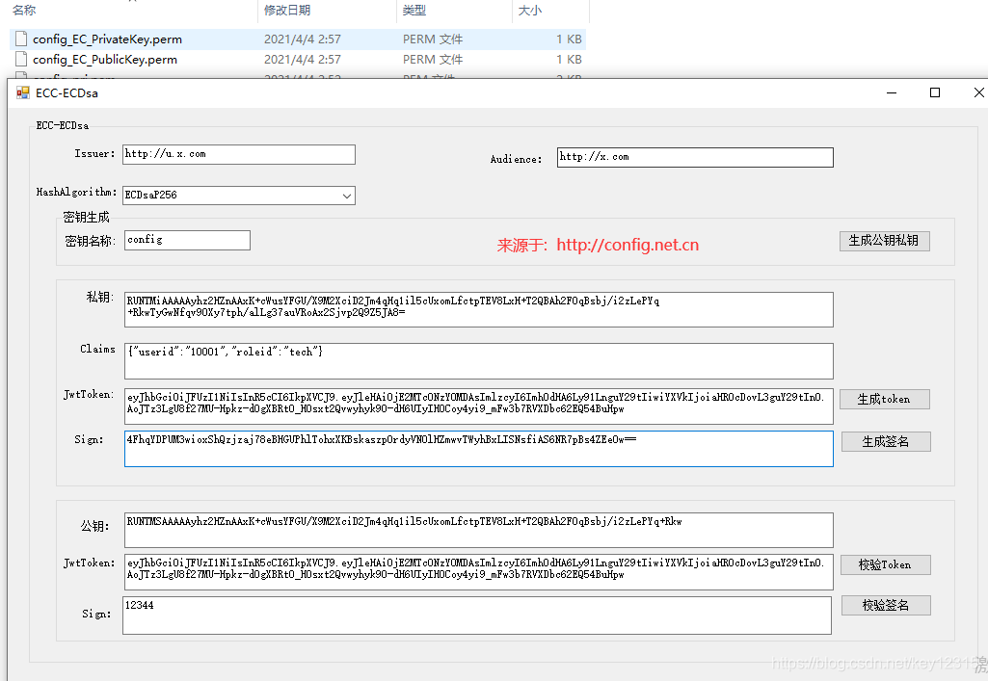Click inside the Claims text box
Image resolution: width=988 pixels, height=681 pixels.
coord(477,360)
